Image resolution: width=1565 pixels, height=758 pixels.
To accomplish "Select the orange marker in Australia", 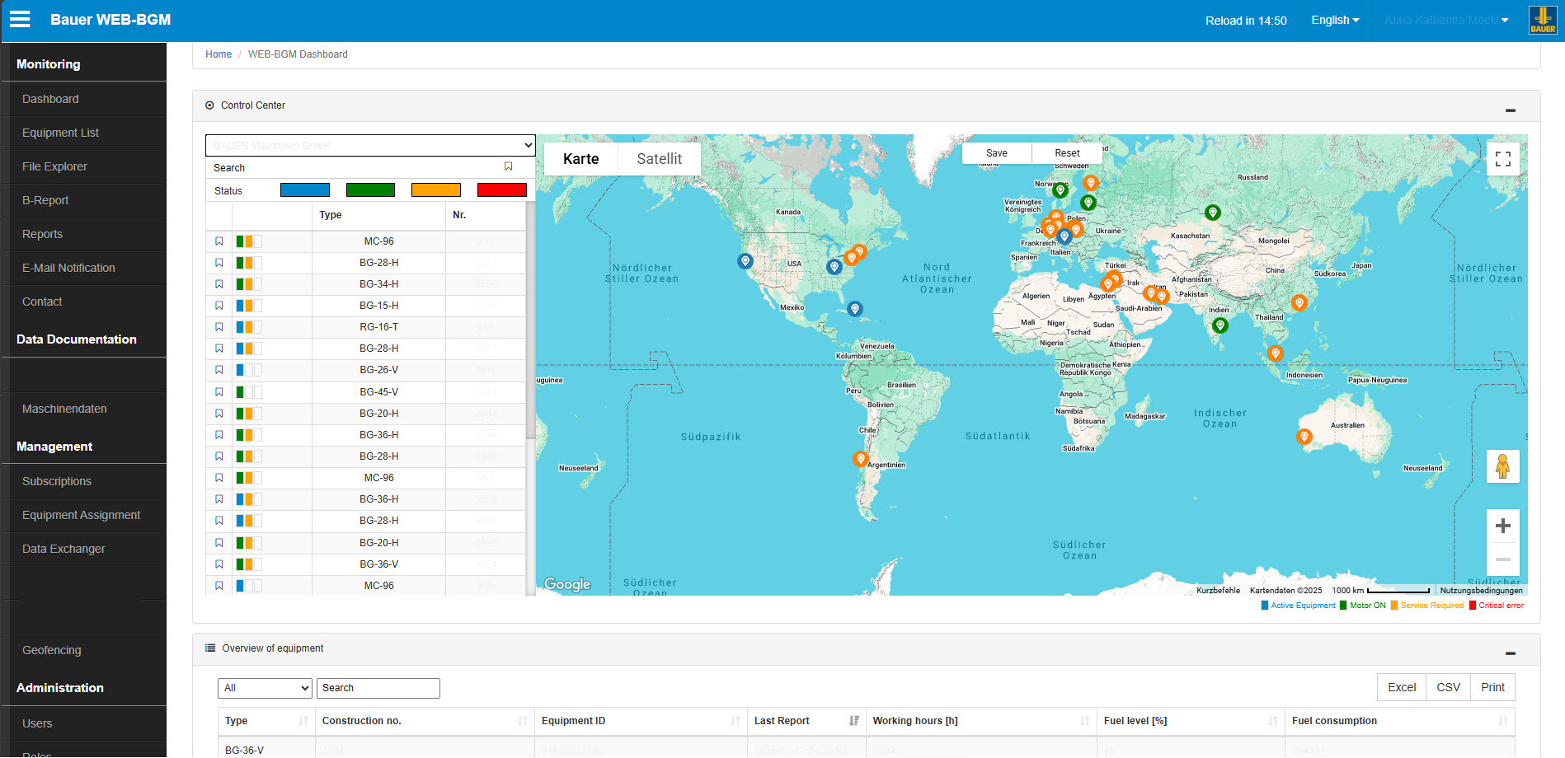I will pos(1304,437).
